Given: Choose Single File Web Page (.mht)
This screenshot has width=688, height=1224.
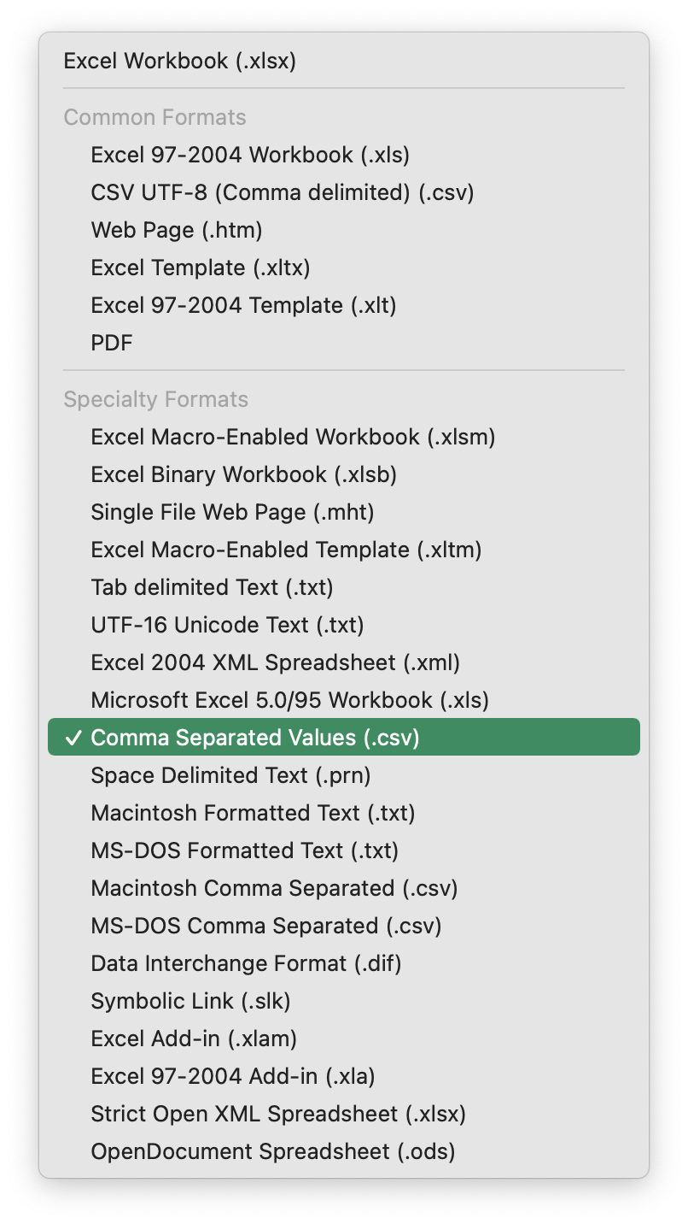Looking at the screenshot, I should (x=232, y=513).
